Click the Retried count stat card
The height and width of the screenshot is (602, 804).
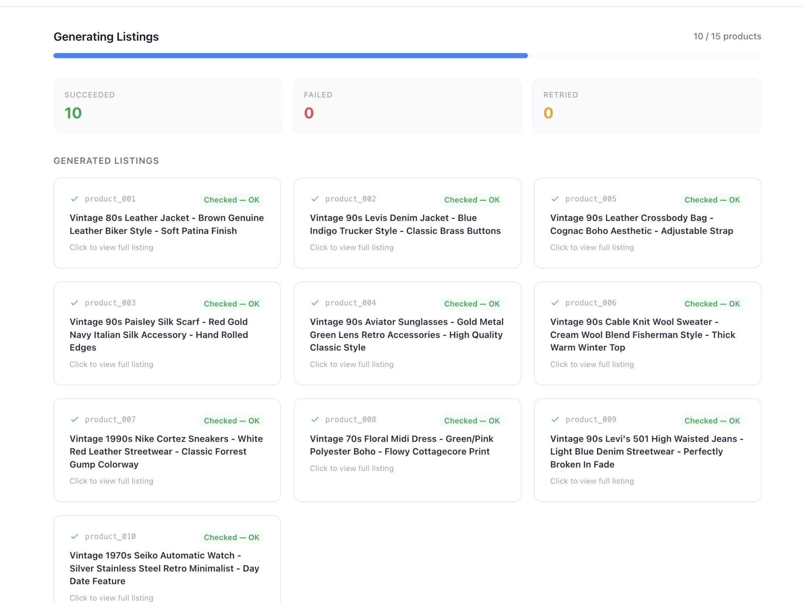tap(646, 106)
